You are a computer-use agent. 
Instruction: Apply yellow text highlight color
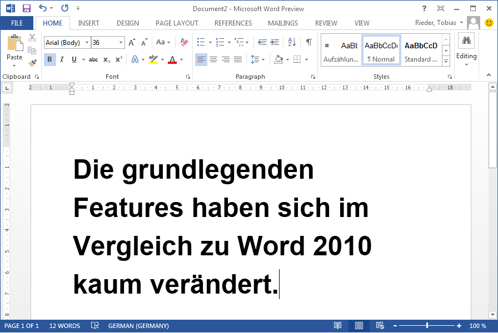[153, 59]
